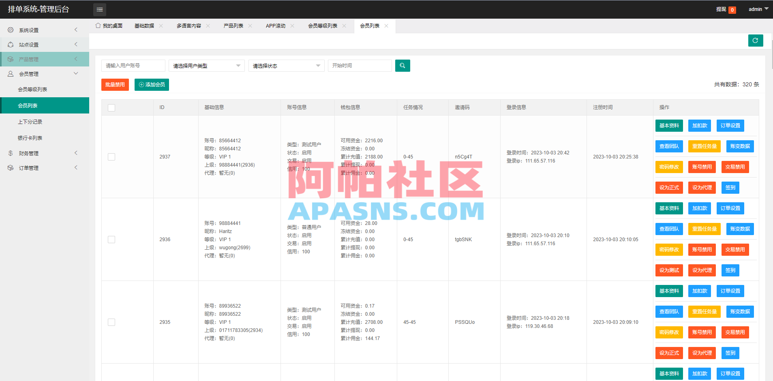The height and width of the screenshot is (381, 773).
Task: Click the 批量禁用 button
Action: click(x=115, y=84)
